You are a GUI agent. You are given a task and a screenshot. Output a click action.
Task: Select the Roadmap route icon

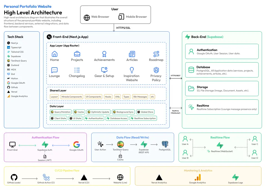point(156,54)
